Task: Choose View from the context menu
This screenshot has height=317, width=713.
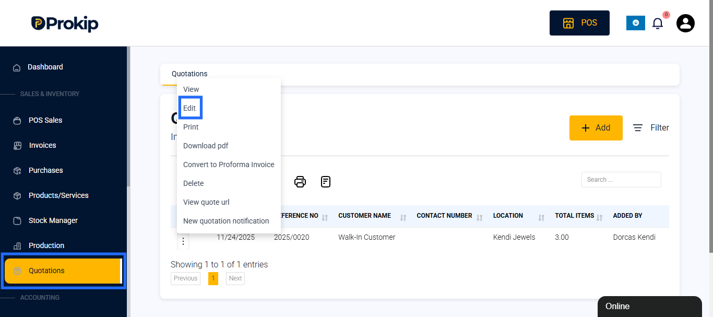Action: (229, 89)
